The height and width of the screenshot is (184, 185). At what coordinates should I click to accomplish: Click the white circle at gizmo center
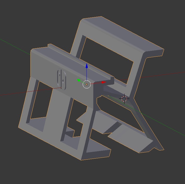(x=86, y=84)
